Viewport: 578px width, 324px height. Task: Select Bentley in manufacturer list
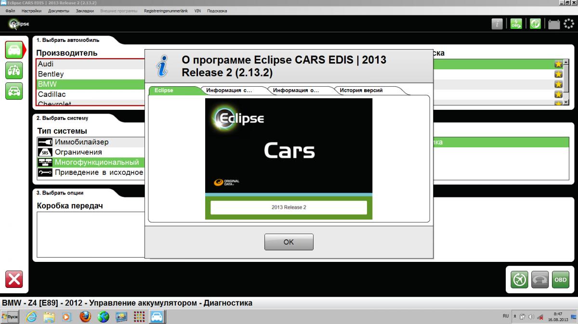[91, 74]
